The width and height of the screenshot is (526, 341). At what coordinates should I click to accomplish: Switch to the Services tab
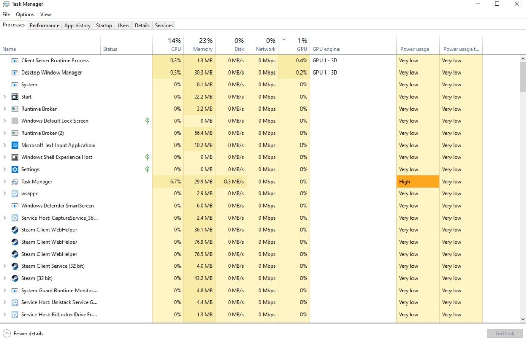(x=164, y=26)
